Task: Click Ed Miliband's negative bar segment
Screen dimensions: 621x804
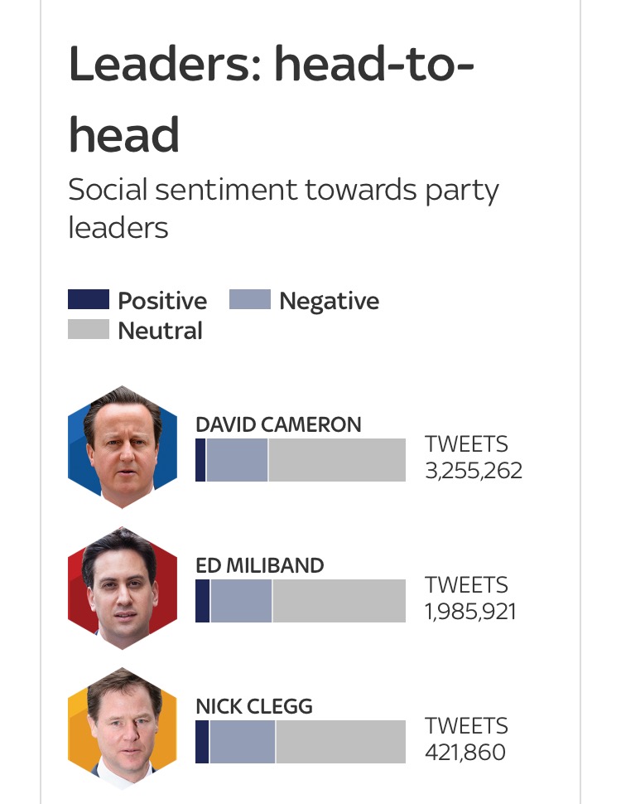Action: coord(241,601)
